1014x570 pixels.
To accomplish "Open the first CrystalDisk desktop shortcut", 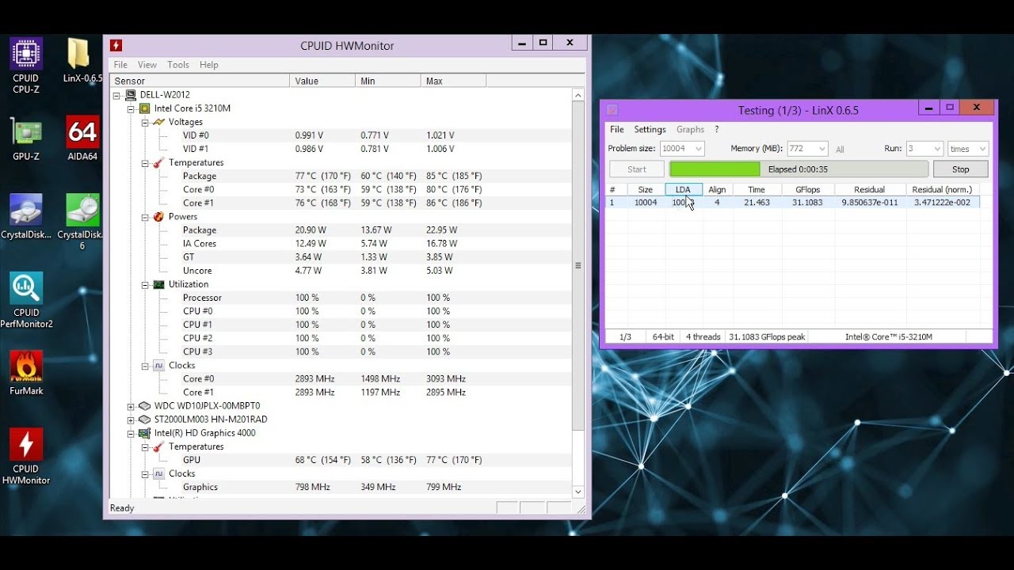I will pos(26,216).
